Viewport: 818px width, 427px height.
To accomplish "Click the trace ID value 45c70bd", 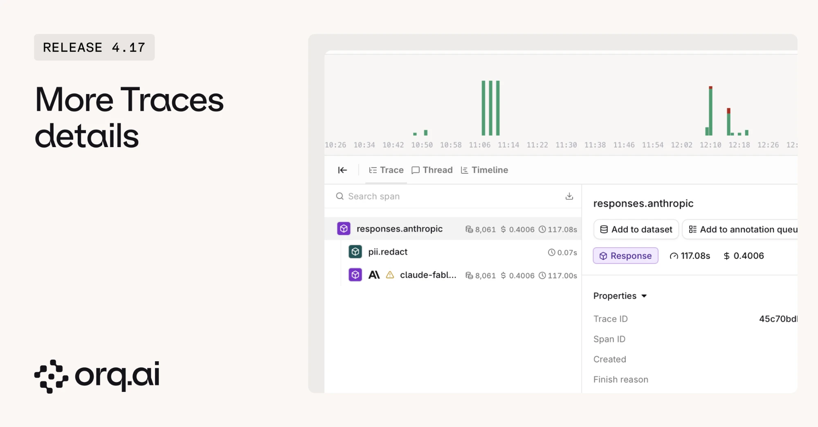I will coord(778,319).
